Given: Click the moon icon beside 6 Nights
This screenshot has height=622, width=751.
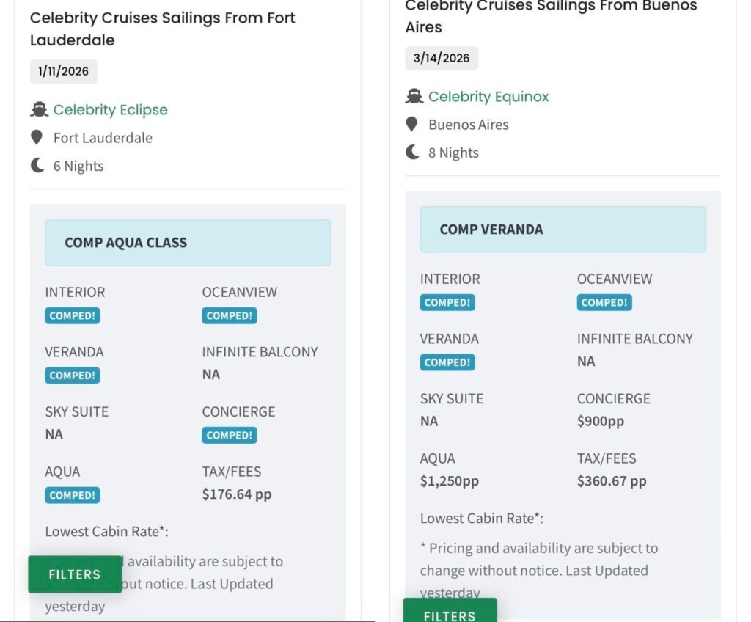Looking at the screenshot, I should pos(37,165).
